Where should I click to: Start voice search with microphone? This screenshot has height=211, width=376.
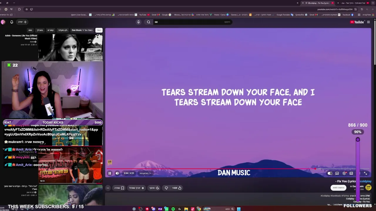(x=138, y=22)
